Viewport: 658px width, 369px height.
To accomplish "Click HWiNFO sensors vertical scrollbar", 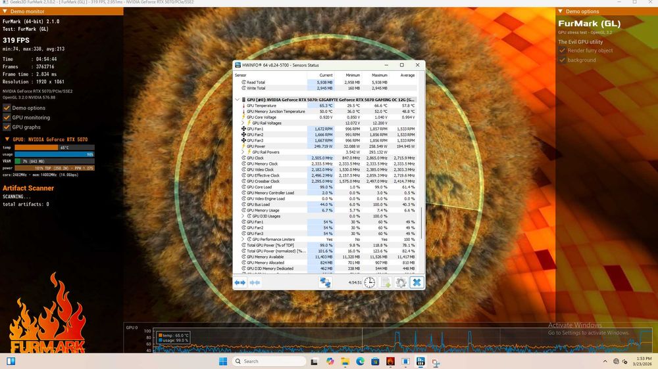I will tap(421, 222).
